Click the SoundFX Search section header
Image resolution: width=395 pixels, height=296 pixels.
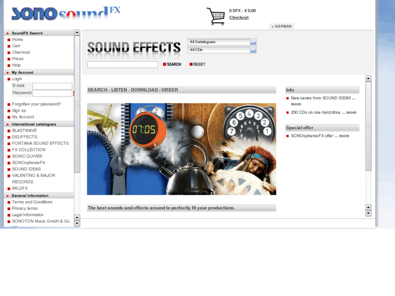point(39,33)
